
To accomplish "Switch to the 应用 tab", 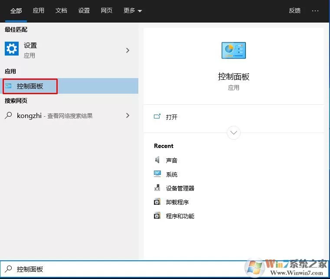I will click(39, 10).
